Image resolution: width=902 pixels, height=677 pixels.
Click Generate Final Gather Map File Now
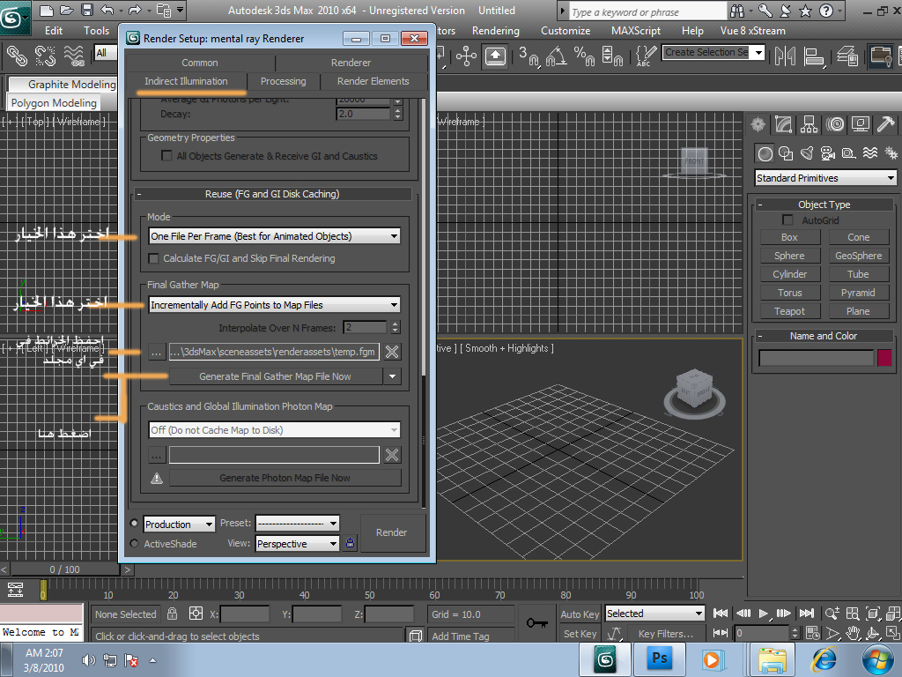coord(275,376)
